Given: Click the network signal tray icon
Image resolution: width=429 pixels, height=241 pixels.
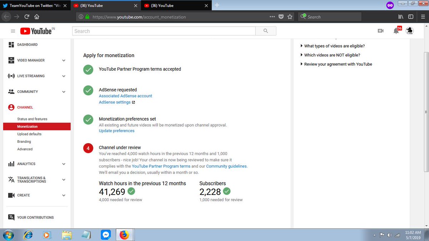Looking at the screenshot, I should [397, 235].
